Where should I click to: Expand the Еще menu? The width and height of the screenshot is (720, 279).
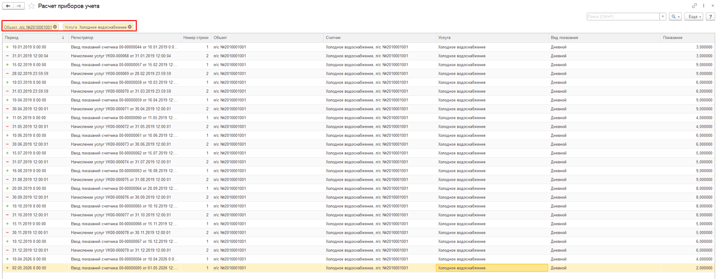coord(694,16)
